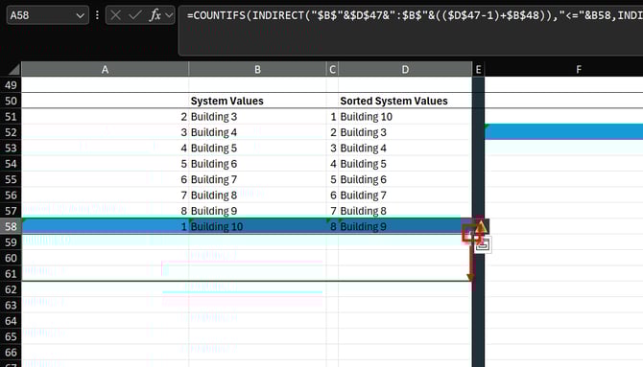
Task: Select row 50 header
Action: (11, 101)
